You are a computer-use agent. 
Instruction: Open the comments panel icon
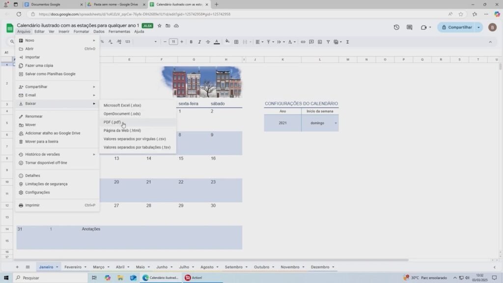click(409, 28)
